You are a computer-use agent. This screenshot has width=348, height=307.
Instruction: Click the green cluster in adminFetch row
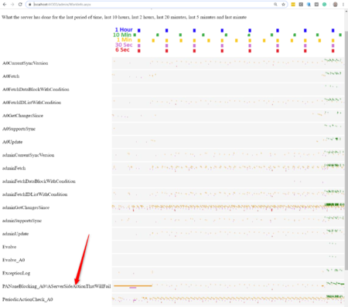333,165
